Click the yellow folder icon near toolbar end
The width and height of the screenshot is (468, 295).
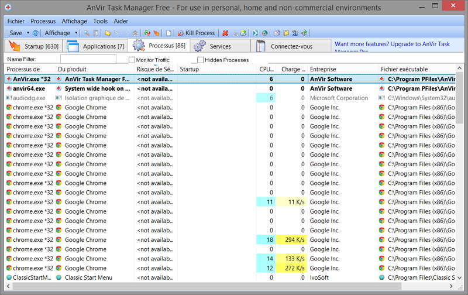[286, 33]
